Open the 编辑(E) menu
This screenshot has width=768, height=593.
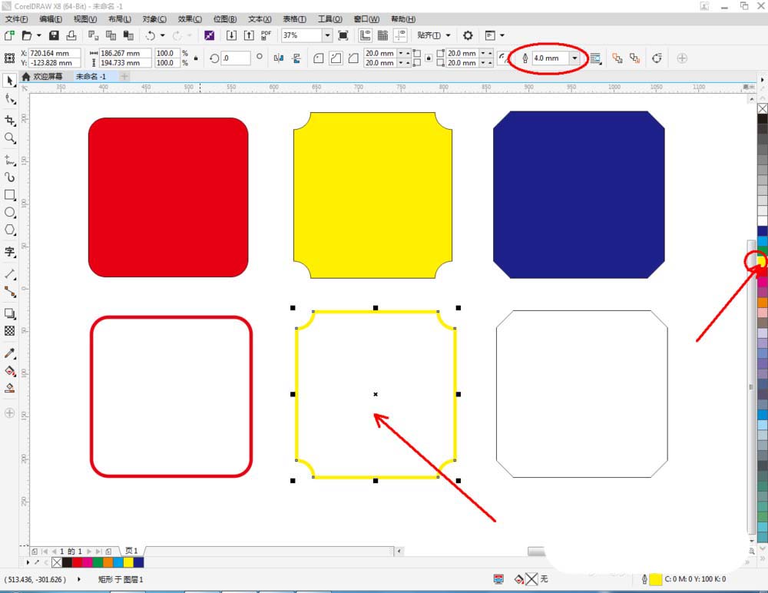tap(51, 19)
